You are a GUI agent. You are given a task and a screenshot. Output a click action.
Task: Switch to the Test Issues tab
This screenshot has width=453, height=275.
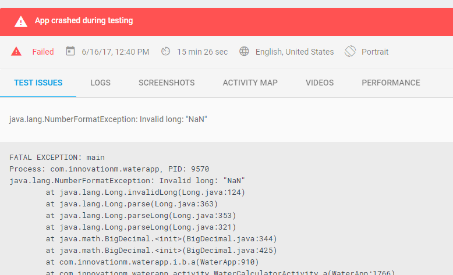pos(38,83)
